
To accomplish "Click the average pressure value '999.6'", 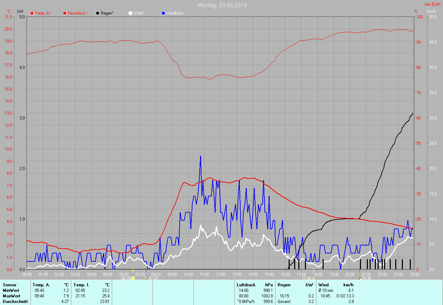I will pyautogui.click(x=268, y=302).
